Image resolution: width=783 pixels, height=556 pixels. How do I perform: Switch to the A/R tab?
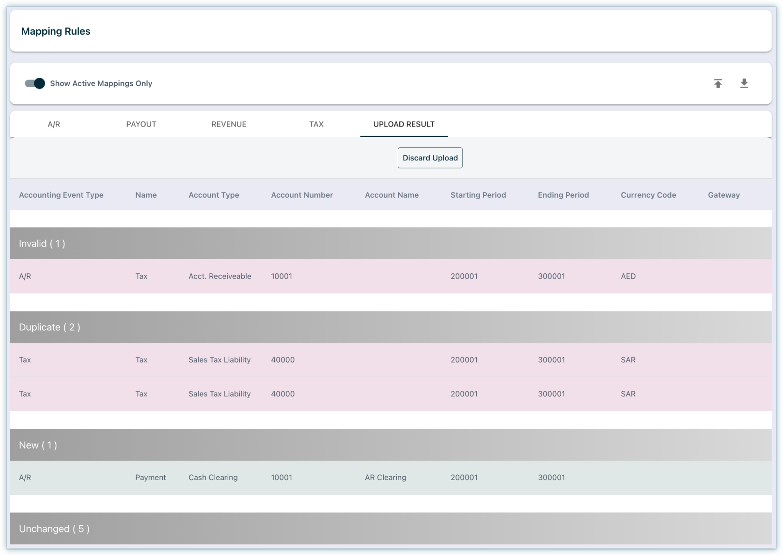click(54, 124)
